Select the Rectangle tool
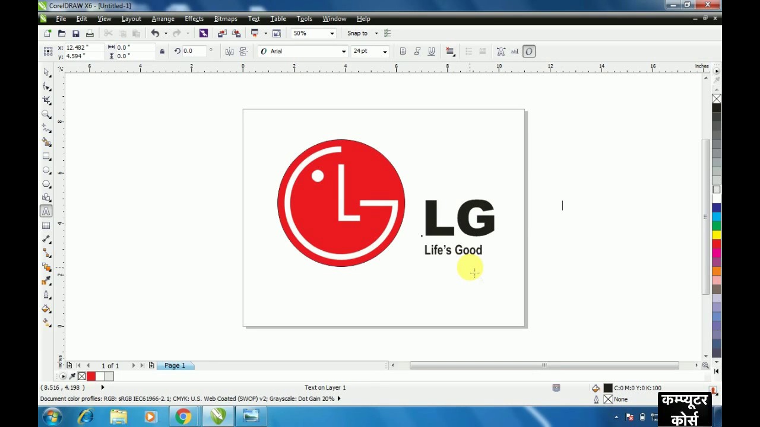This screenshot has height=427, width=760. click(x=46, y=157)
